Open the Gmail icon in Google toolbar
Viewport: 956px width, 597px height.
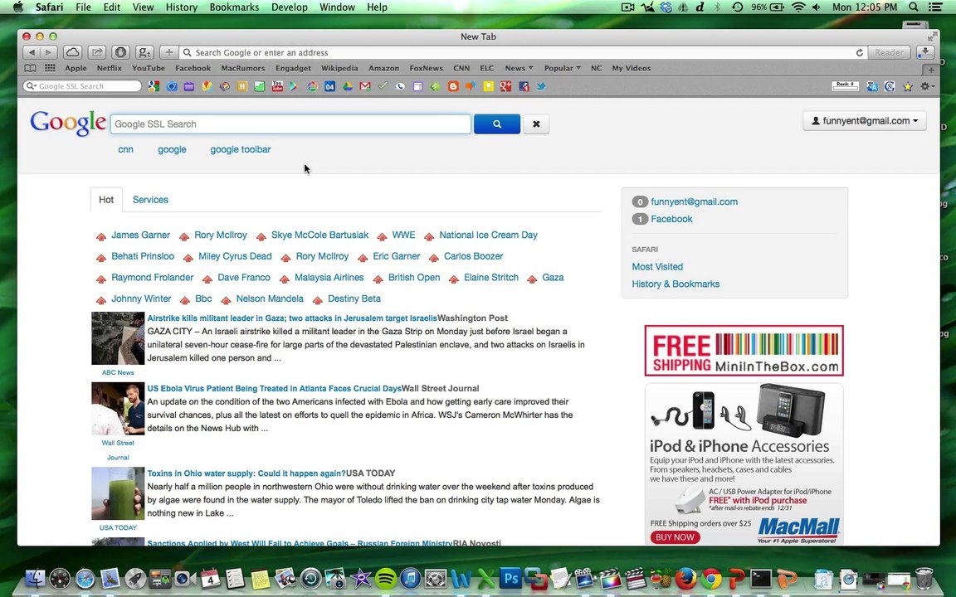pos(365,86)
